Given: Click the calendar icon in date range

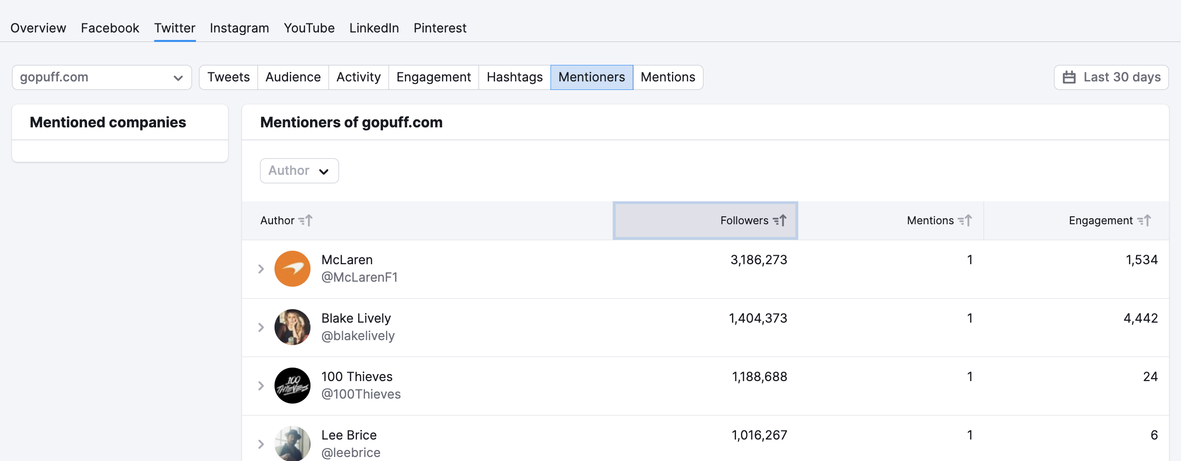Looking at the screenshot, I should click(1069, 77).
